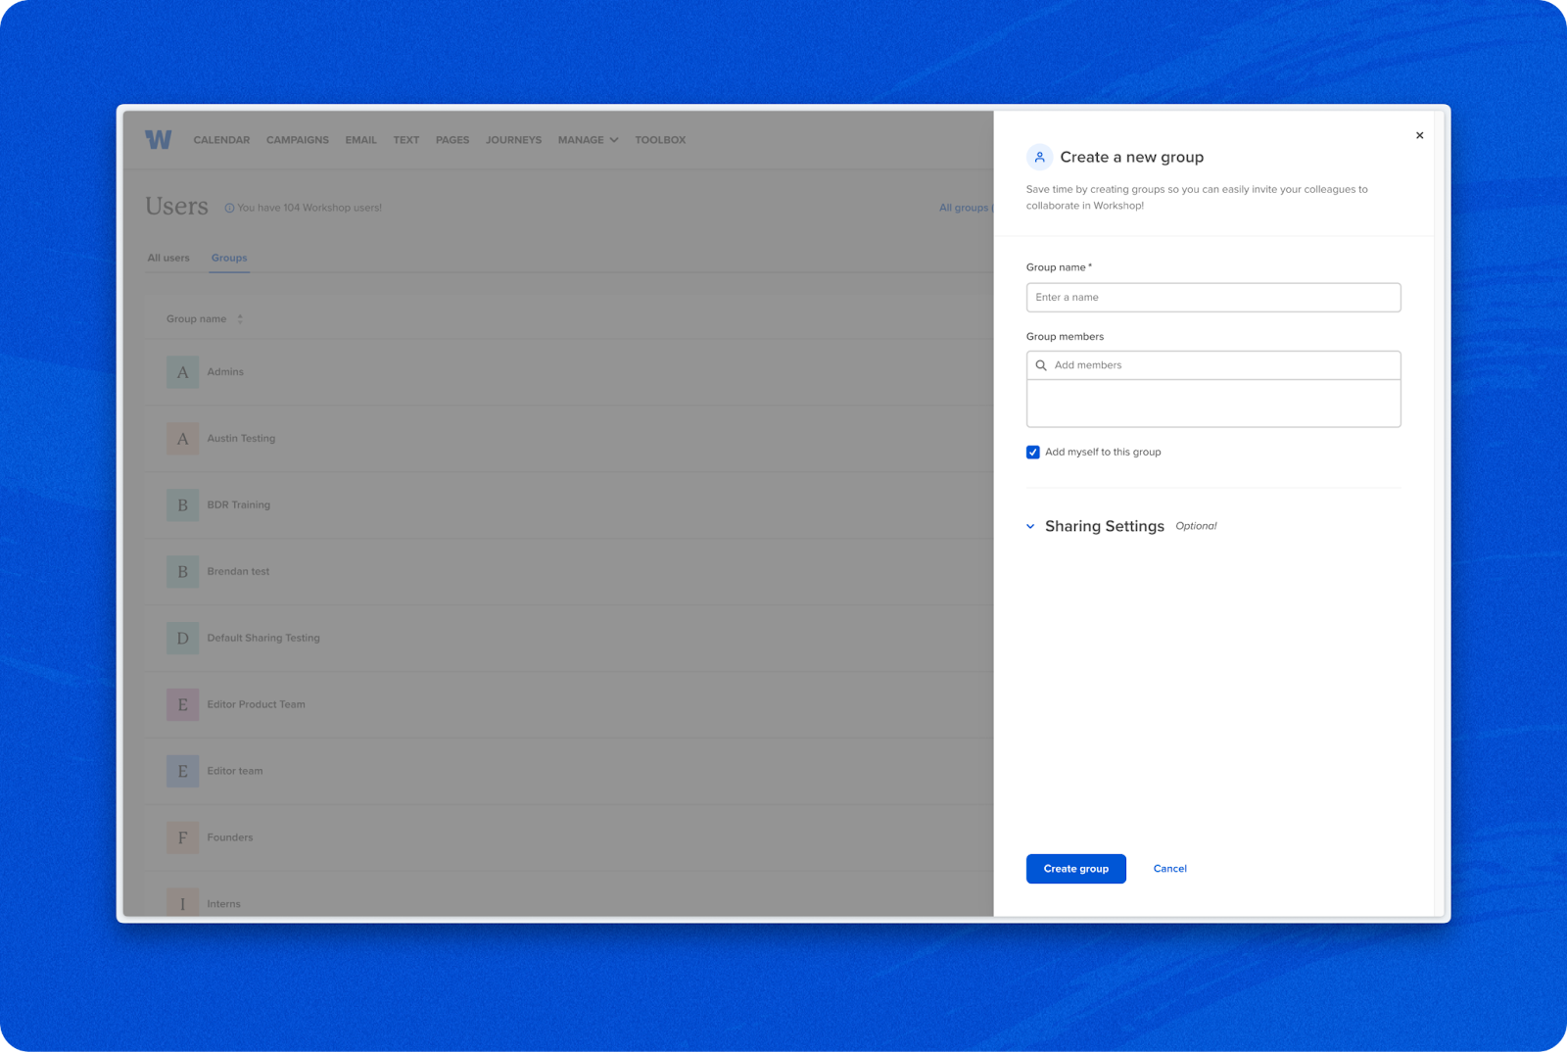Select the Austin Testing group name
This screenshot has height=1052, width=1567.
coord(241,439)
